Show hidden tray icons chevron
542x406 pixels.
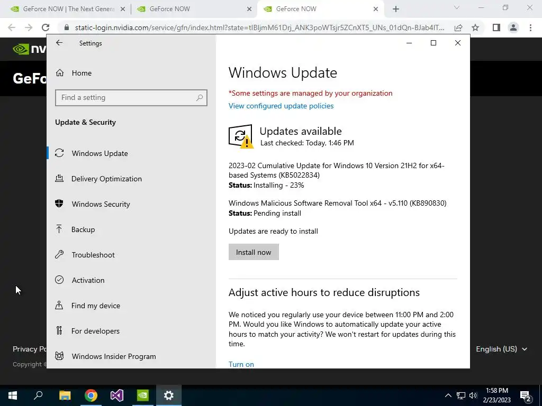(448, 395)
